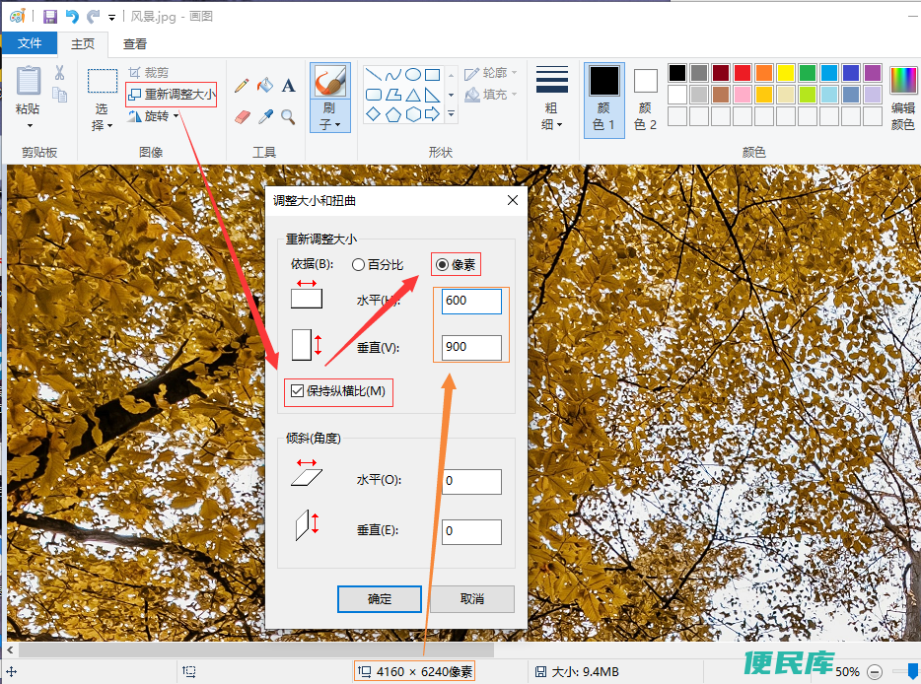The image size is (921, 684).
Task: Click the 取消 button
Action: [472, 599]
